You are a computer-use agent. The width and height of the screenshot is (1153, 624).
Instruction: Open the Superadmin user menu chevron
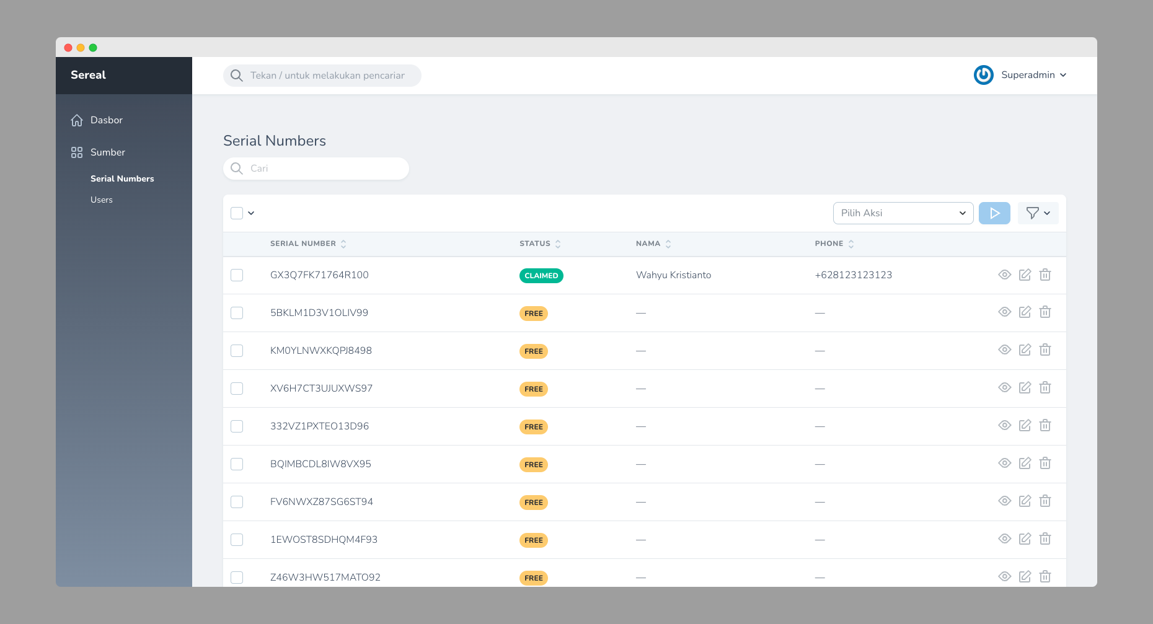pyautogui.click(x=1063, y=75)
